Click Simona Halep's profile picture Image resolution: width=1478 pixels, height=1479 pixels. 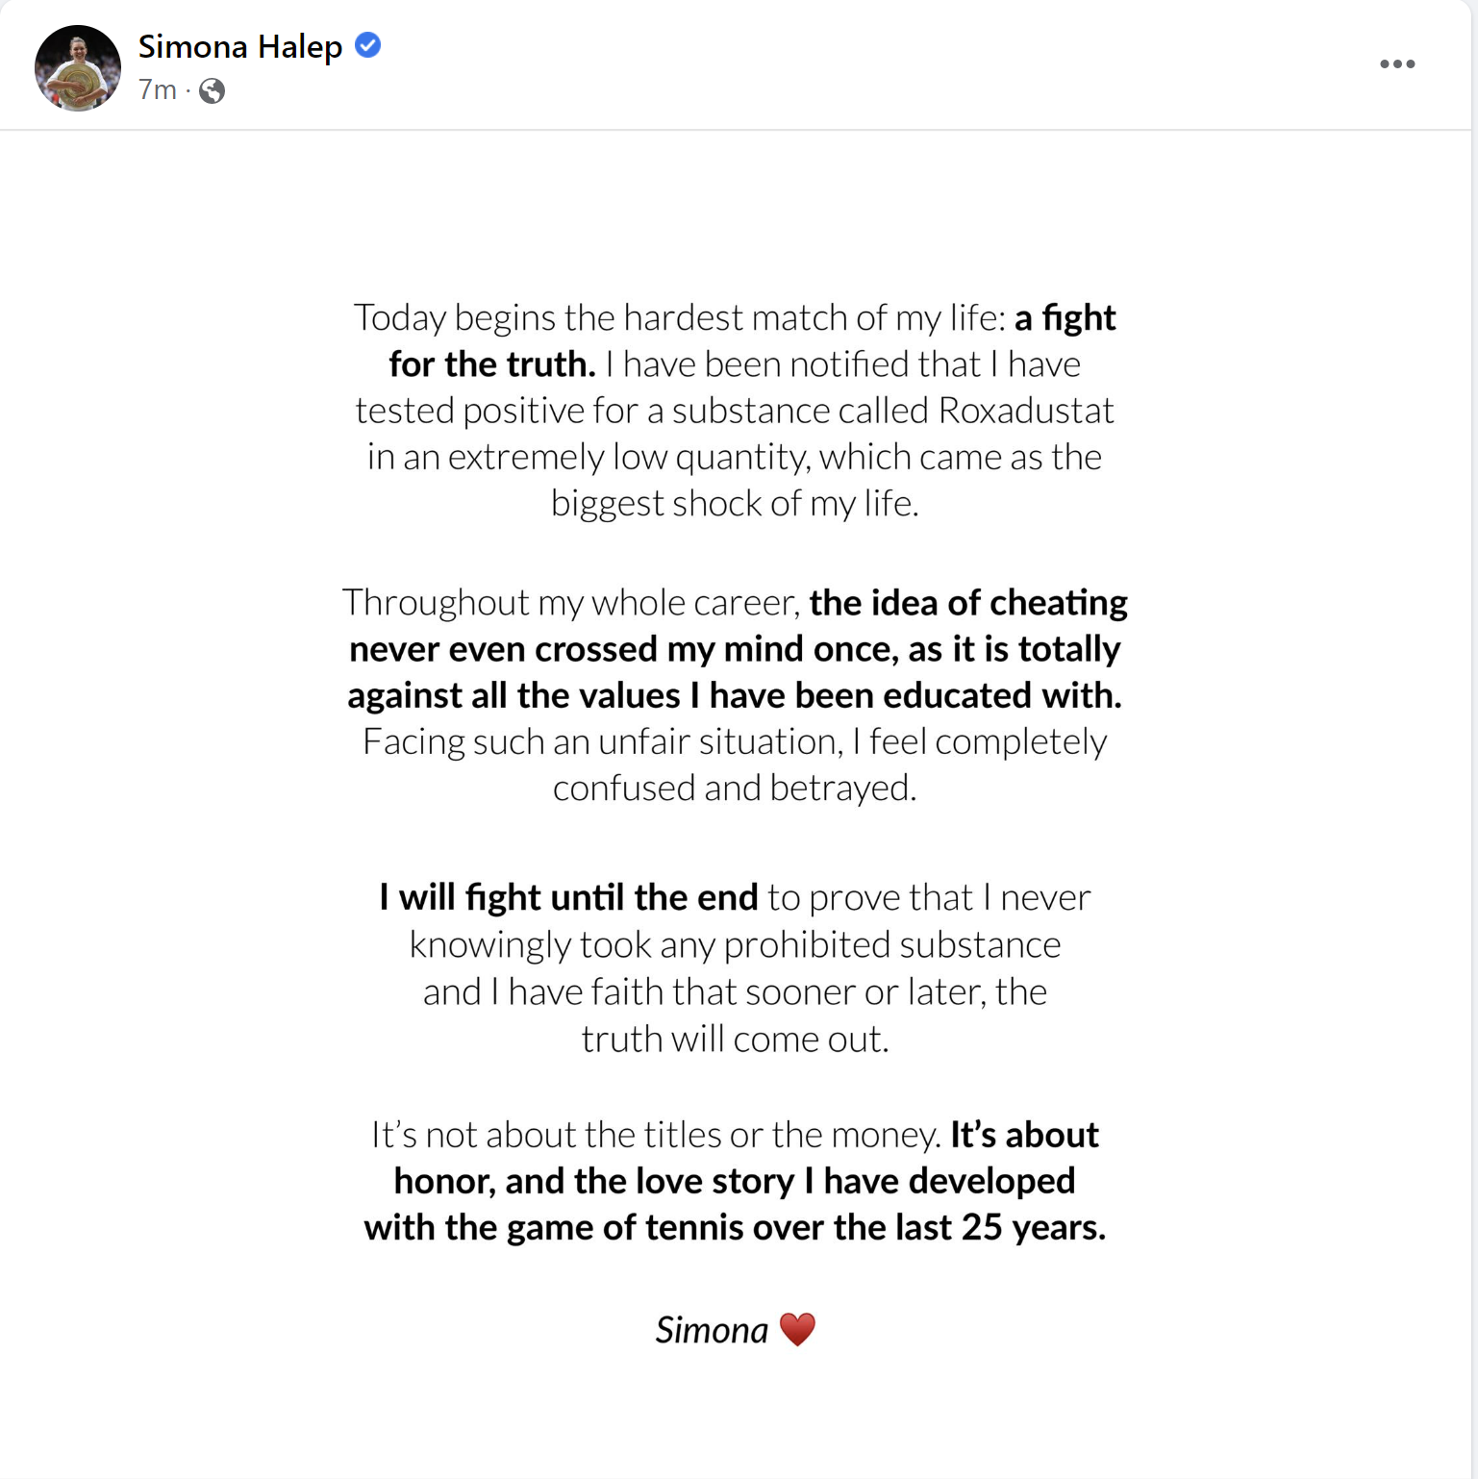(77, 63)
